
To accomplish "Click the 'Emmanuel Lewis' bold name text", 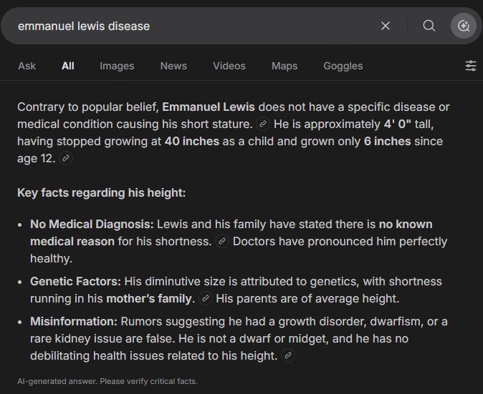I will [209, 107].
